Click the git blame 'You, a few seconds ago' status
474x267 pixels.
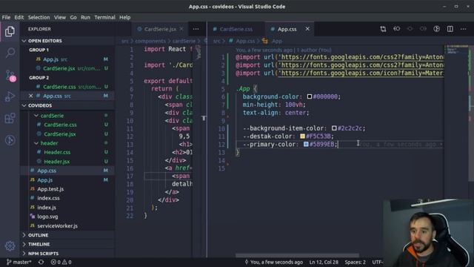(x=274, y=262)
